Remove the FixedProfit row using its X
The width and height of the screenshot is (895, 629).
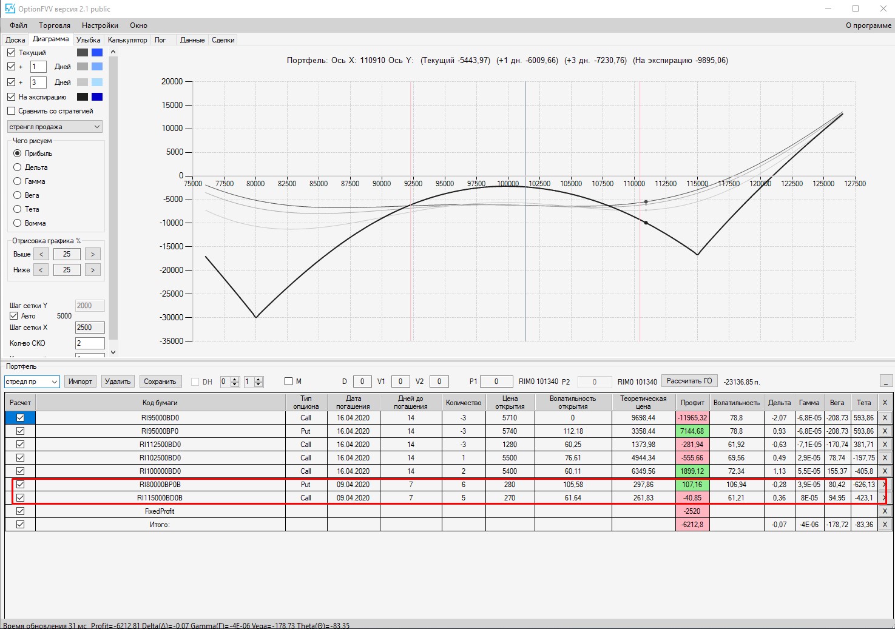[885, 511]
